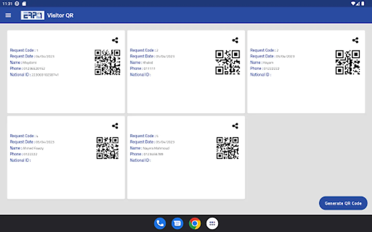Select "Request Code" line on Ahmed Fawzy's card

24,136
